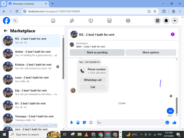Viewport: 184px width, 138px height.
Task: Open Jorn - 2 bed 1 bath conversation
Action: point(31,129)
